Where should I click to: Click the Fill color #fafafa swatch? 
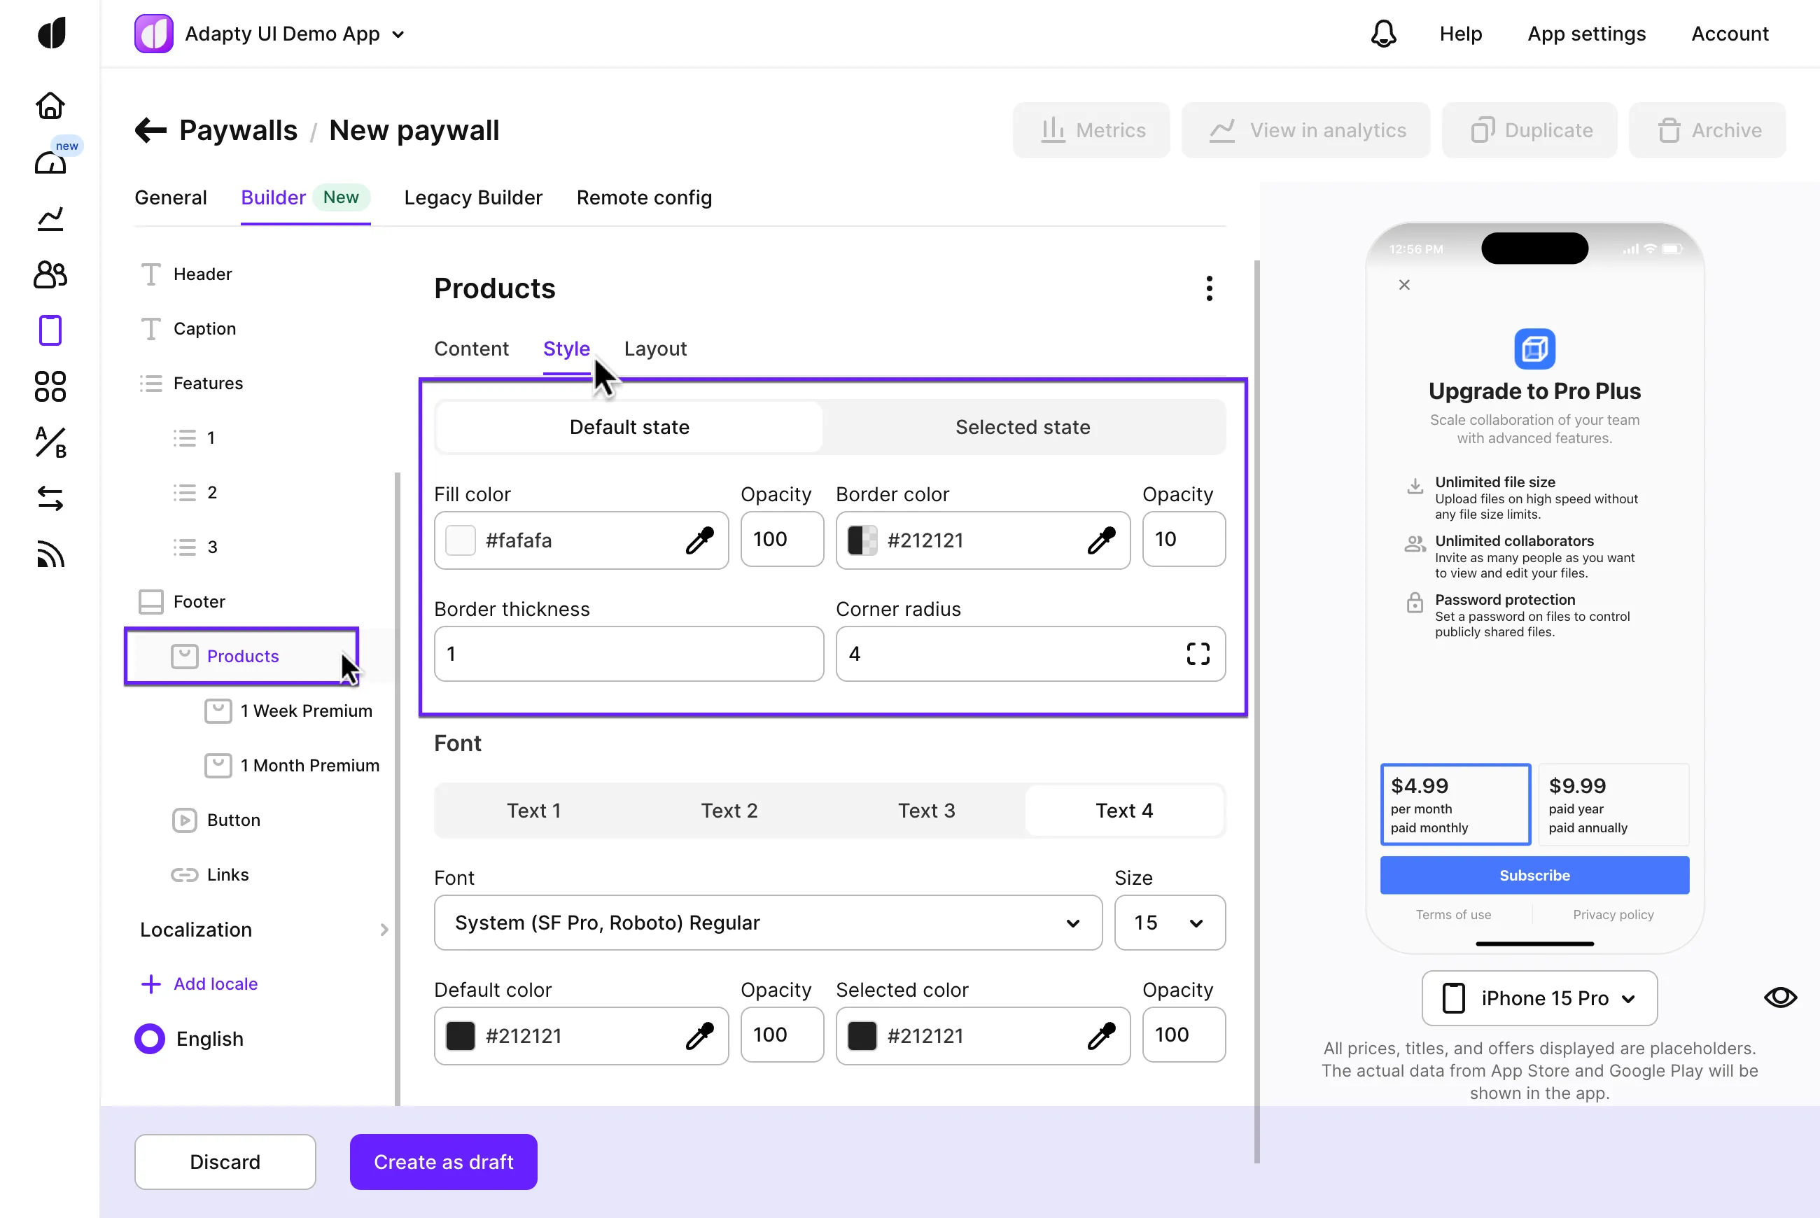coord(460,540)
